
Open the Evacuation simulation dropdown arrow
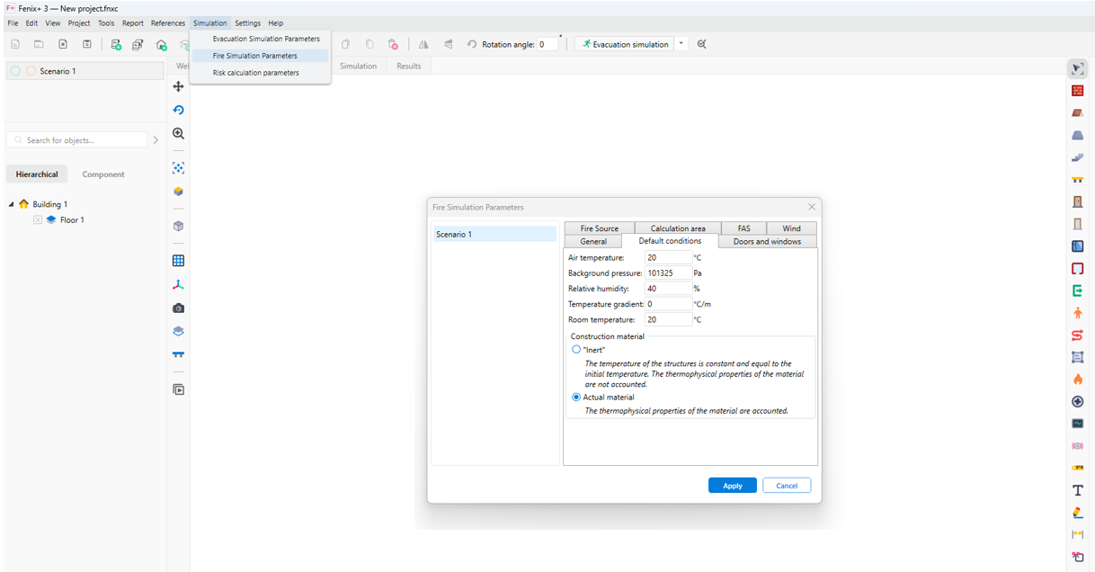pos(681,44)
